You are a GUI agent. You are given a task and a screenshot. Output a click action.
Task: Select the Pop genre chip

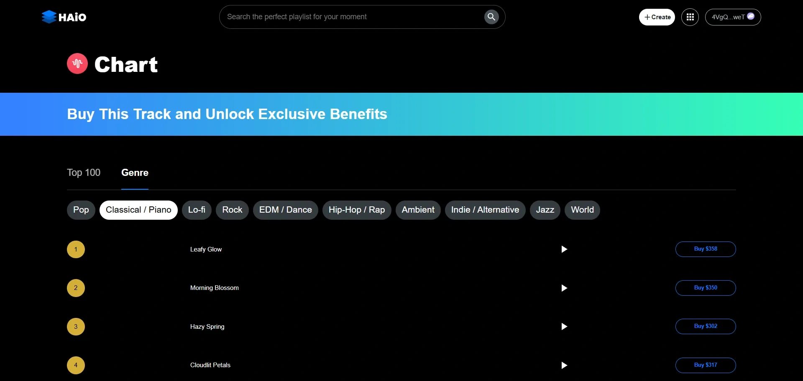tap(81, 210)
